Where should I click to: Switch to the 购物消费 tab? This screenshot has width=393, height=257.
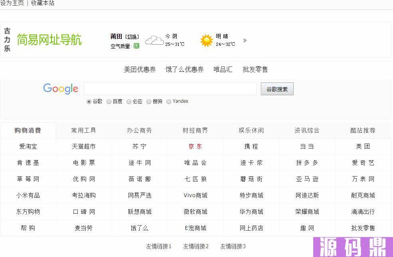pos(28,130)
